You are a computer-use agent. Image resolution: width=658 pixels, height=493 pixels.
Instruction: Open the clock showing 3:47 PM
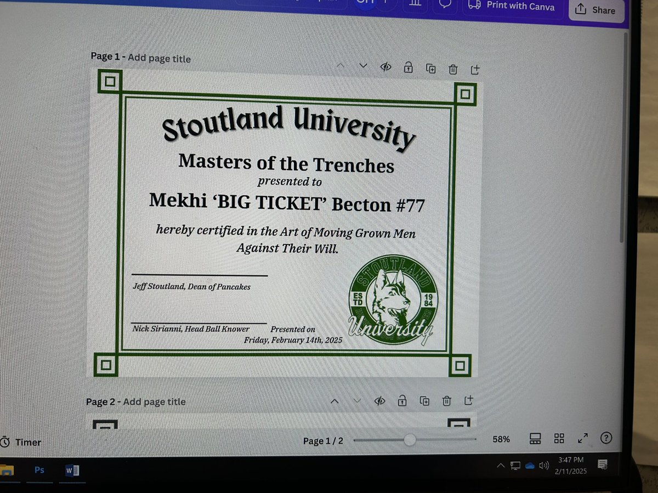(x=571, y=465)
